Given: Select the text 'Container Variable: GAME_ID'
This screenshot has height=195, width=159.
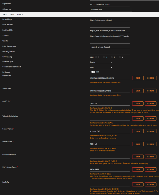Looking at the screenshot, I should coord(101,108).
